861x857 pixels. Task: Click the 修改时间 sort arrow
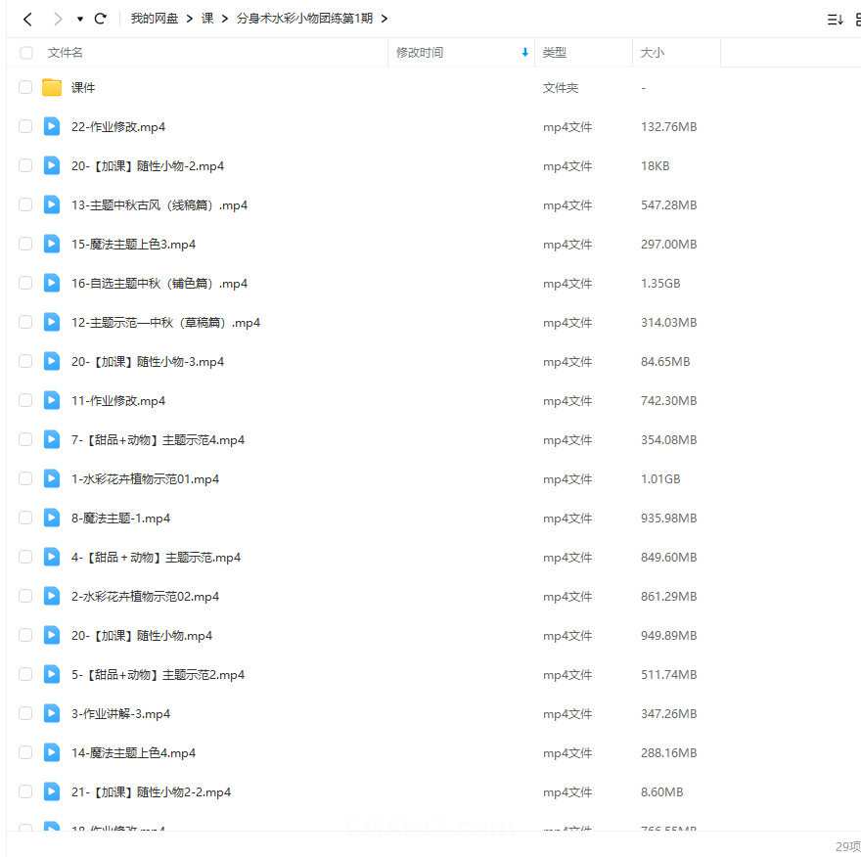[x=525, y=53]
